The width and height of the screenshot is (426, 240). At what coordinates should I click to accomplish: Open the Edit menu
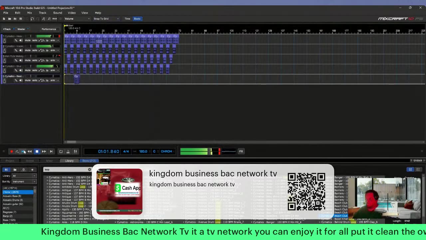click(x=18, y=13)
